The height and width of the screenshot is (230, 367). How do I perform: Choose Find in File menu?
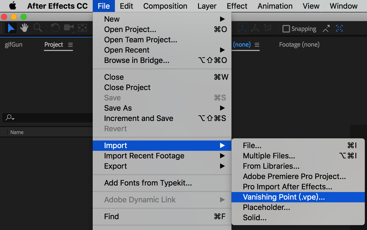pyautogui.click(x=162, y=216)
